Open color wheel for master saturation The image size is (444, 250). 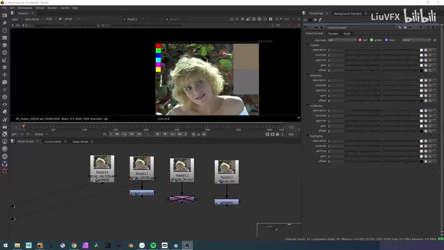click(x=426, y=50)
